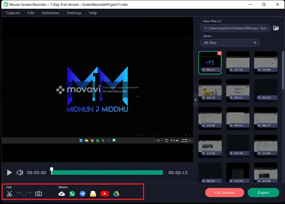Screen dimensions: 285x204
Task: Click the Export button
Action: (x=263, y=193)
